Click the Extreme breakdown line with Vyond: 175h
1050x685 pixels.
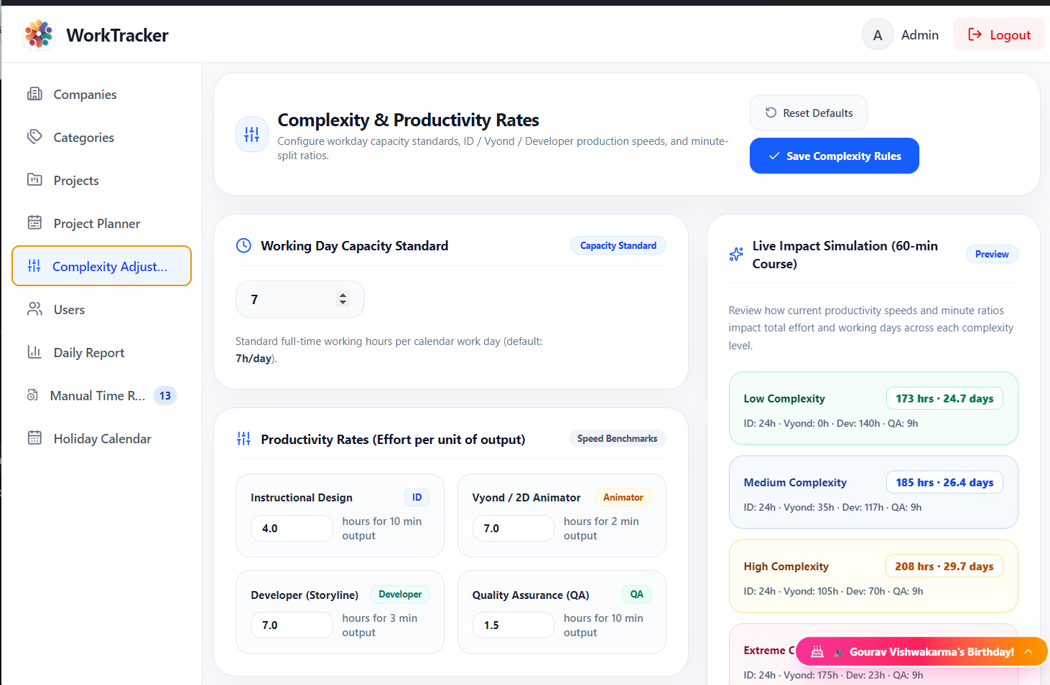tap(833, 675)
